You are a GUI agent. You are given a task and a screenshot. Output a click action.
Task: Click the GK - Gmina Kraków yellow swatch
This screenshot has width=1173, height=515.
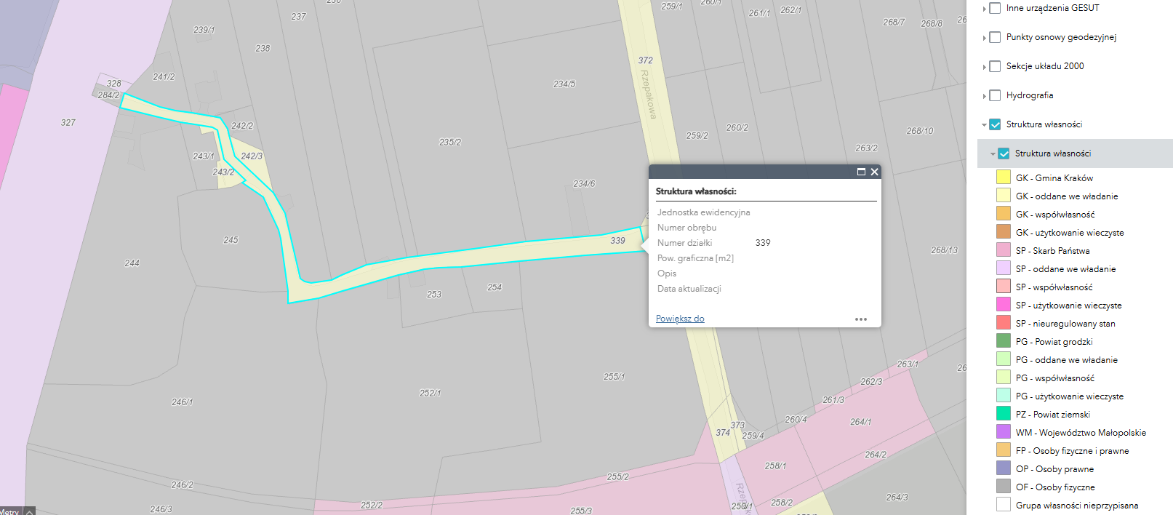pyautogui.click(x=1004, y=177)
